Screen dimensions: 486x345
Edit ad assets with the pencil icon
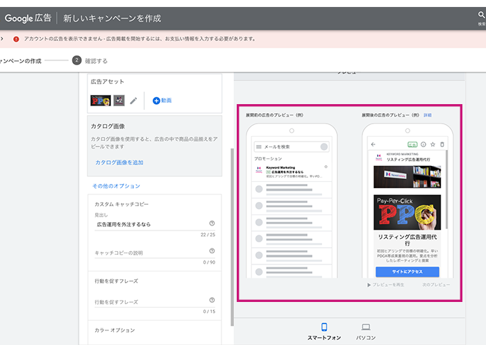click(133, 101)
